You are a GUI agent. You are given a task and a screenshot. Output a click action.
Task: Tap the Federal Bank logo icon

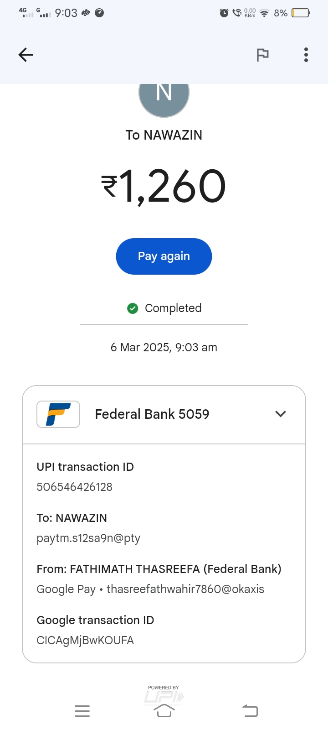[x=58, y=414]
